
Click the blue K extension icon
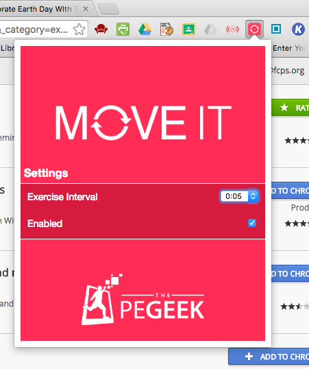(298, 29)
